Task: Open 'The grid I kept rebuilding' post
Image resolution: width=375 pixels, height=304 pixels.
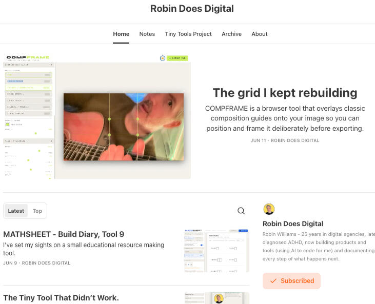Action: 285,93
